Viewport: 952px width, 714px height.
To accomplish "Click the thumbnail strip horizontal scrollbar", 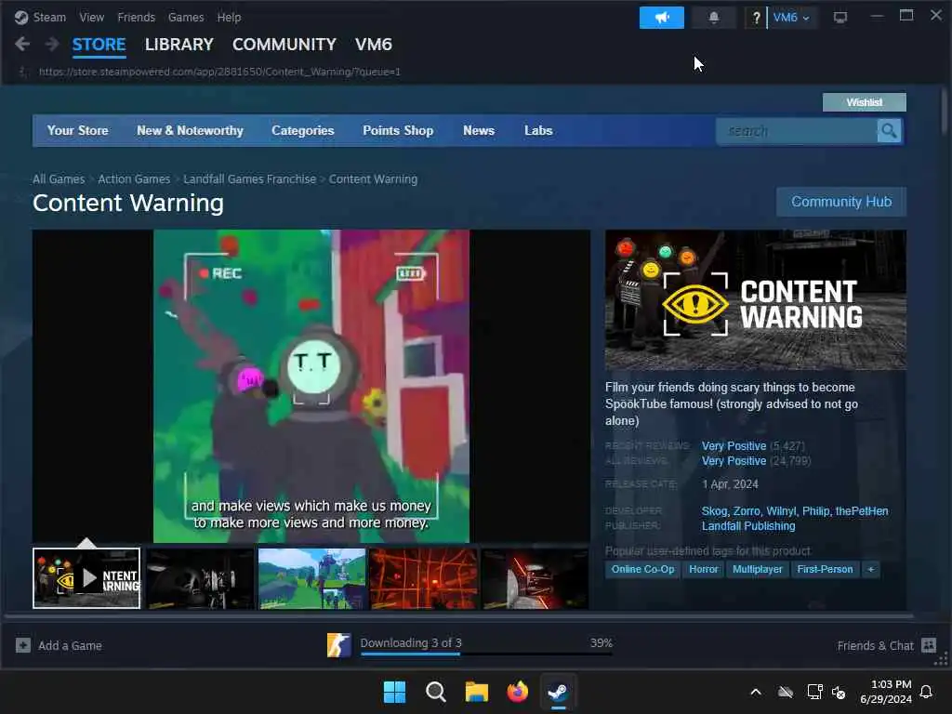I will [459, 615].
